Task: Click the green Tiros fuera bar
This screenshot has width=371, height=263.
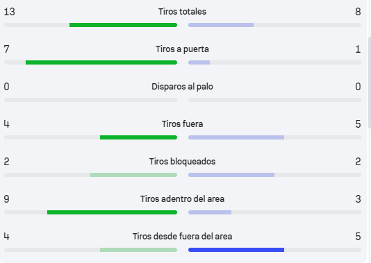Action: click(138, 137)
